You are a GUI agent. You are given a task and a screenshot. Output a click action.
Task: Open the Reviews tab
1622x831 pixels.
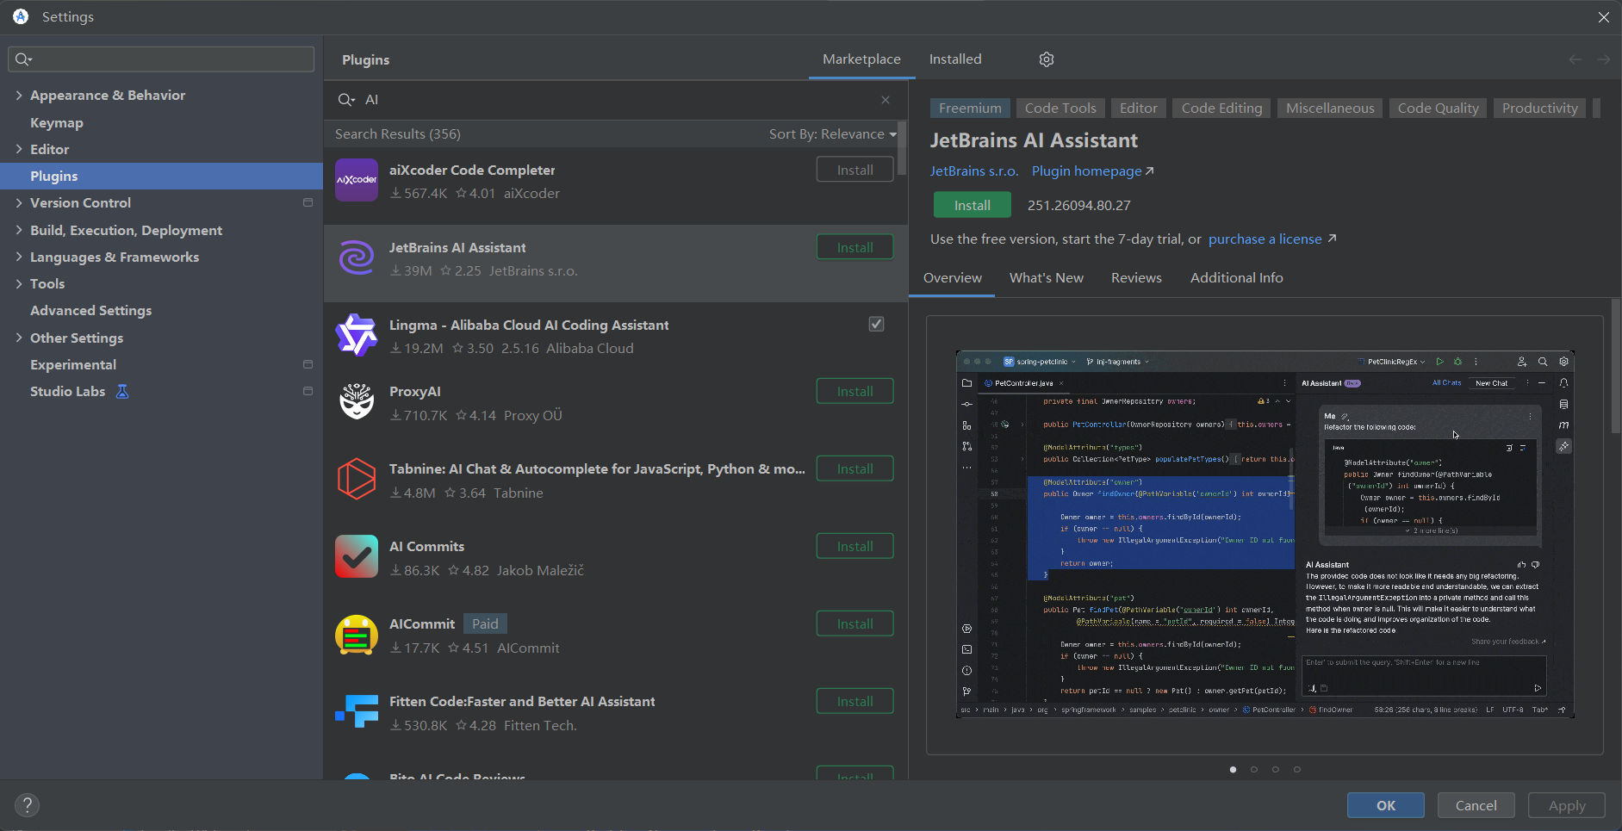[x=1136, y=278]
